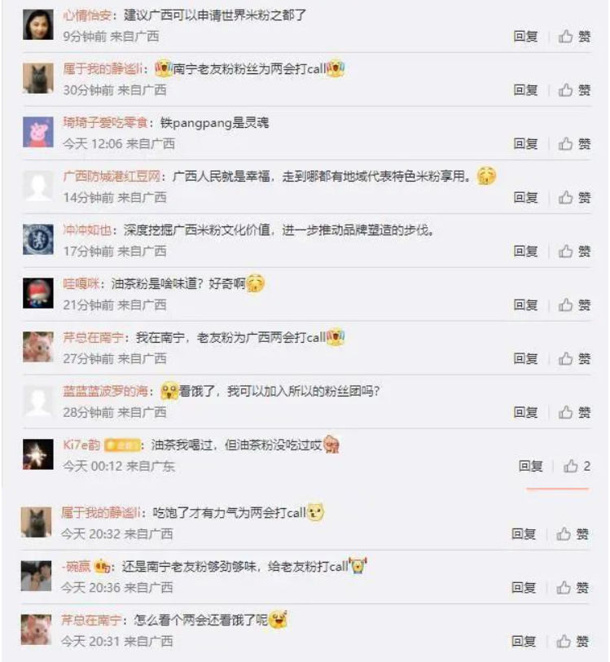
Task: Like 琦琦子爱吃零食's 铁pangpang comment
Action: pyautogui.click(x=574, y=144)
